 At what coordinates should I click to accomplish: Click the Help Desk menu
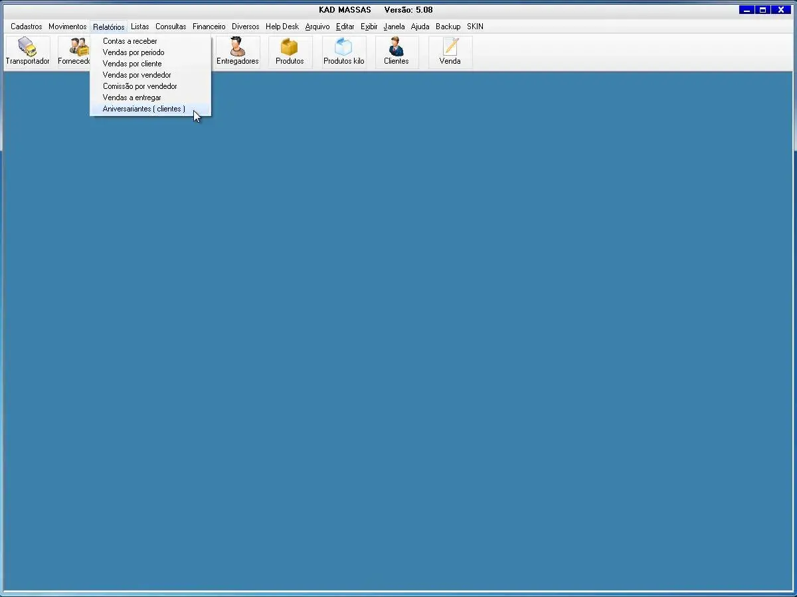[282, 27]
